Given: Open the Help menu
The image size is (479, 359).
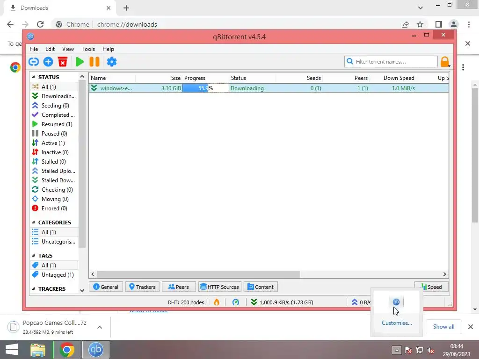Looking at the screenshot, I should coord(108,49).
